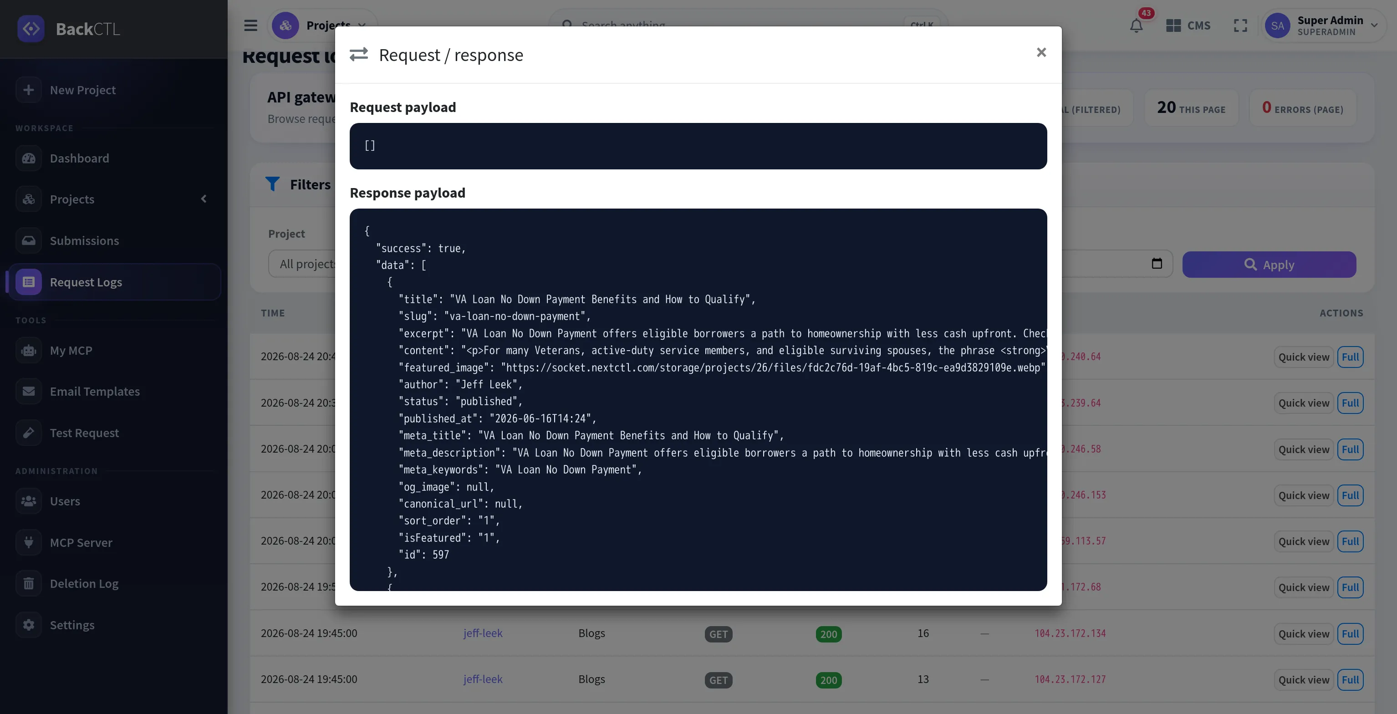Click the "author": "Jeff Leek" line
Screen dimensions: 1397x714
coord(460,384)
